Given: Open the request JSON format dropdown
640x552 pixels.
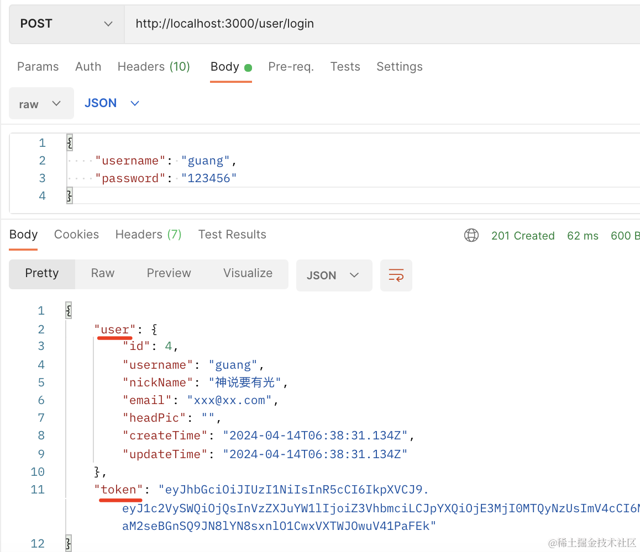Looking at the screenshot, I should [x=112, y=103].
